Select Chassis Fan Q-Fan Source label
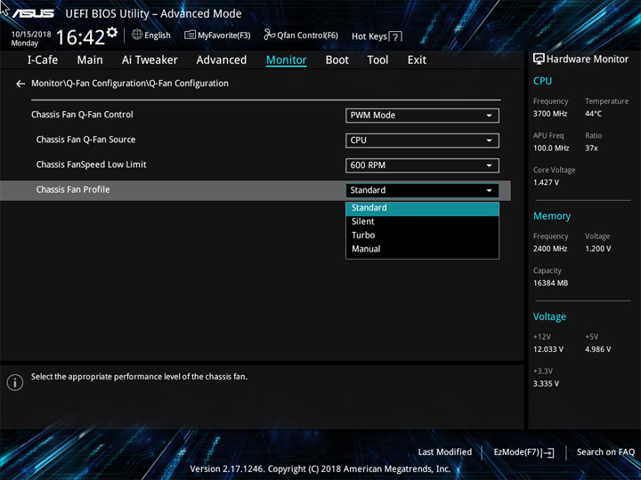The width and height of the screenshot is (641, 480). [x=85, y=140]
